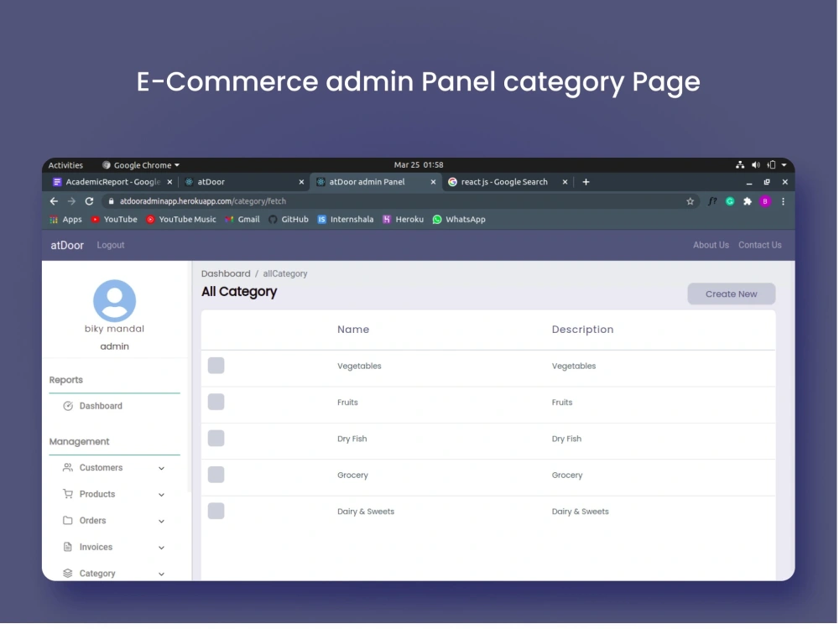This screenshot has height=629, width=839.
Task: Open the Chrome three-dot menu
Action: coord(784,201)
